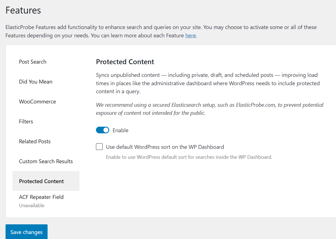
Task: Select the Protected Content feature
Action: pyautogui.click(x=41, y=181)
